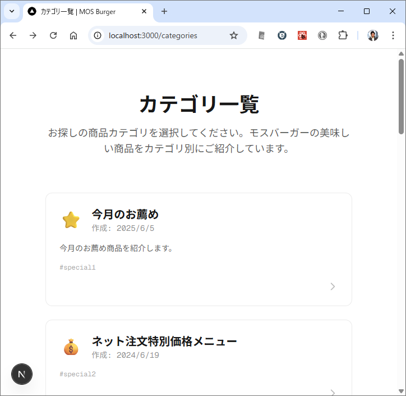
Task: Bookmark this page with the star icon
Action: coord(234,35)
